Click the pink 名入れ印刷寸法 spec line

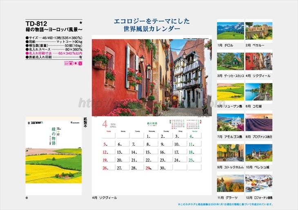[x=53, y=53]
